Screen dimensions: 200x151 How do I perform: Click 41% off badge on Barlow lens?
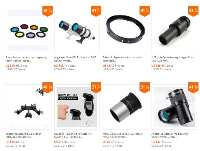[193, 87]
